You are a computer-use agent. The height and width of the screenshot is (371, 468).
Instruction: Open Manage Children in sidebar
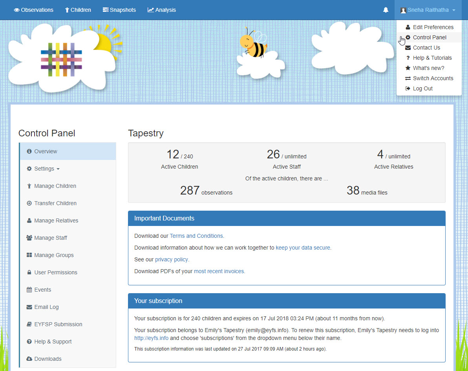tap(68, 186)
